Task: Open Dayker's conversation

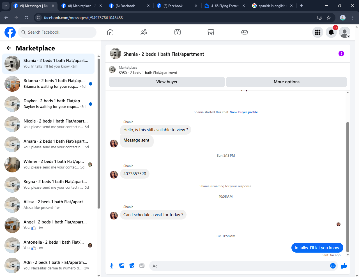Action: pyautogui.click(x=48, y=104)
